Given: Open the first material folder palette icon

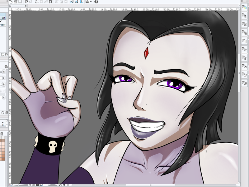Looking at the screenshot, I should pos(244,7).
